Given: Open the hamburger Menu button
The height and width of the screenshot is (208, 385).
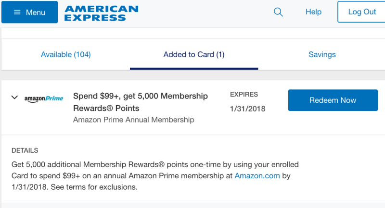Looking at the screenshot, I should coord(29,12).
